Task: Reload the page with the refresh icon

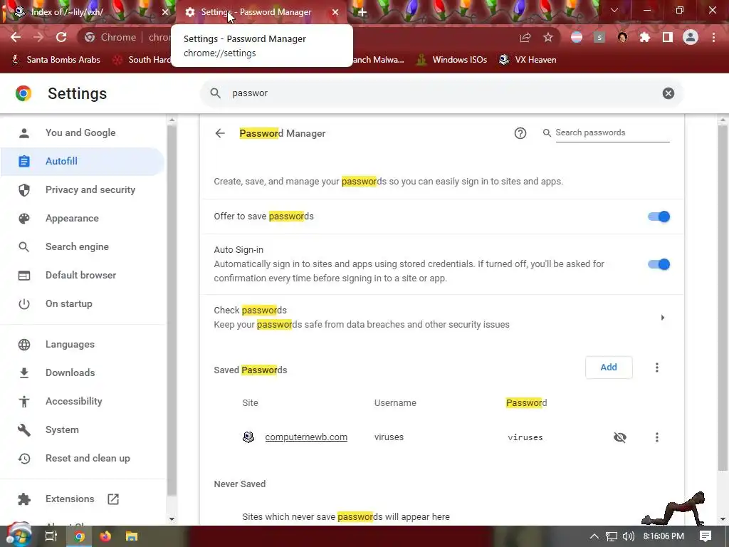Action: pos(61,37)
